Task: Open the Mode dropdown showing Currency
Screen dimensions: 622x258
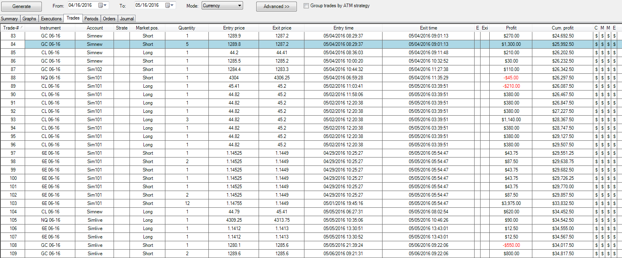Action: 222,6
